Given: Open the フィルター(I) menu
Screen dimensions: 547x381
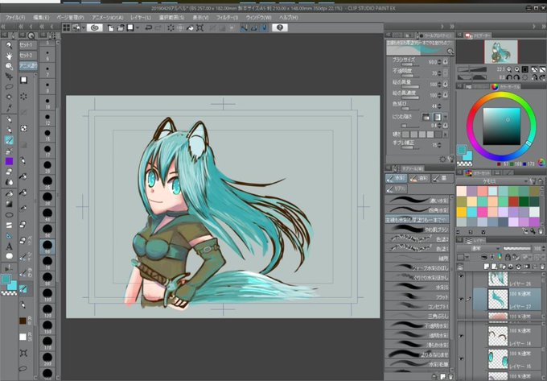Looking at the screenshot, I should [227, 18].
